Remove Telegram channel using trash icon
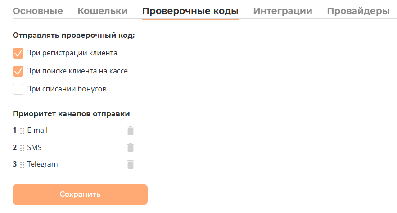The image size is (397, 213). coord(131,164)
